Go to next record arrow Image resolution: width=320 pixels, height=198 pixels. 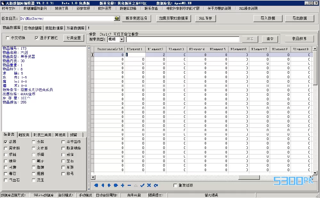pyautogui.click(x=109, y=185)
